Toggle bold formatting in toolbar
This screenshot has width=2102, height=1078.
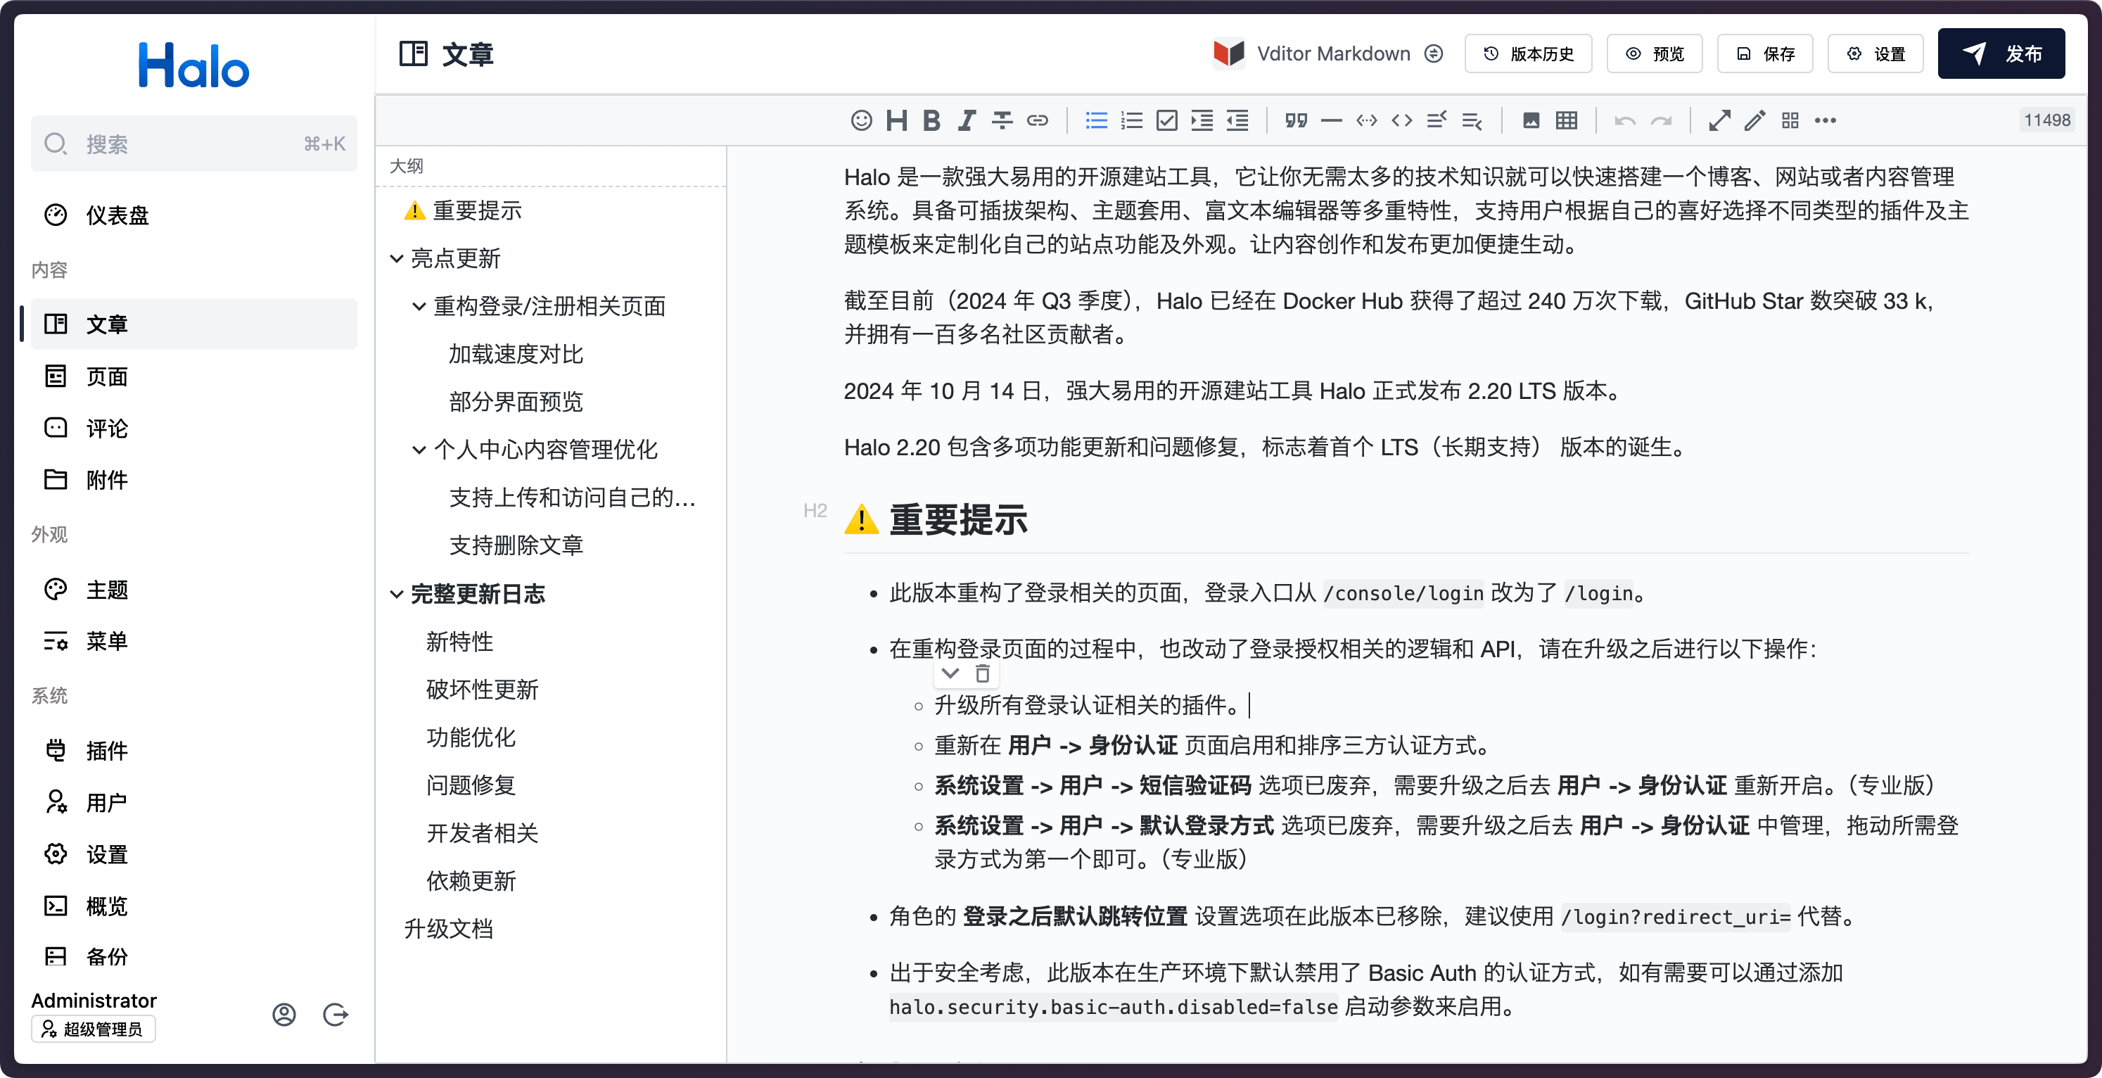coord(931,121)
